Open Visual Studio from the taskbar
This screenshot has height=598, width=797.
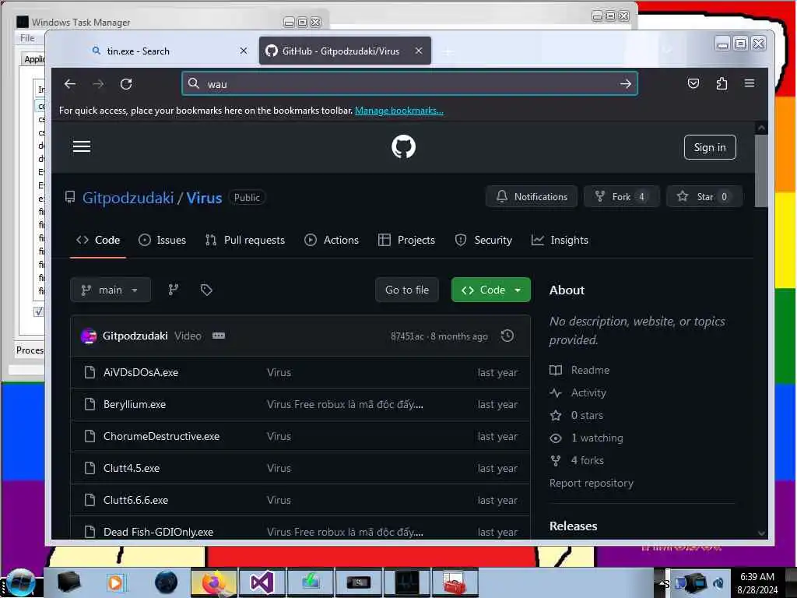pos(262,582)
